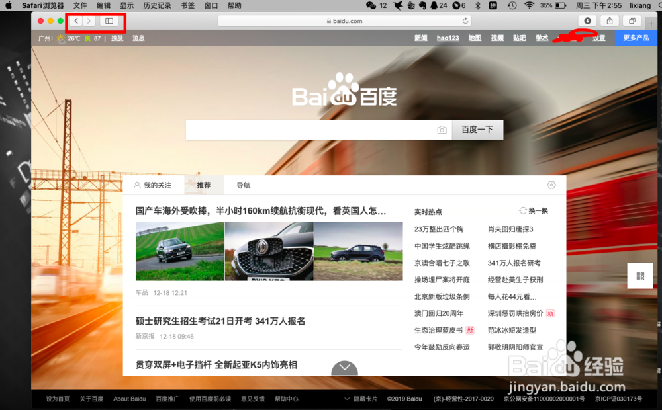Open the Safari downloads button
Screen dimensions: 662x410
coord(587,20)
